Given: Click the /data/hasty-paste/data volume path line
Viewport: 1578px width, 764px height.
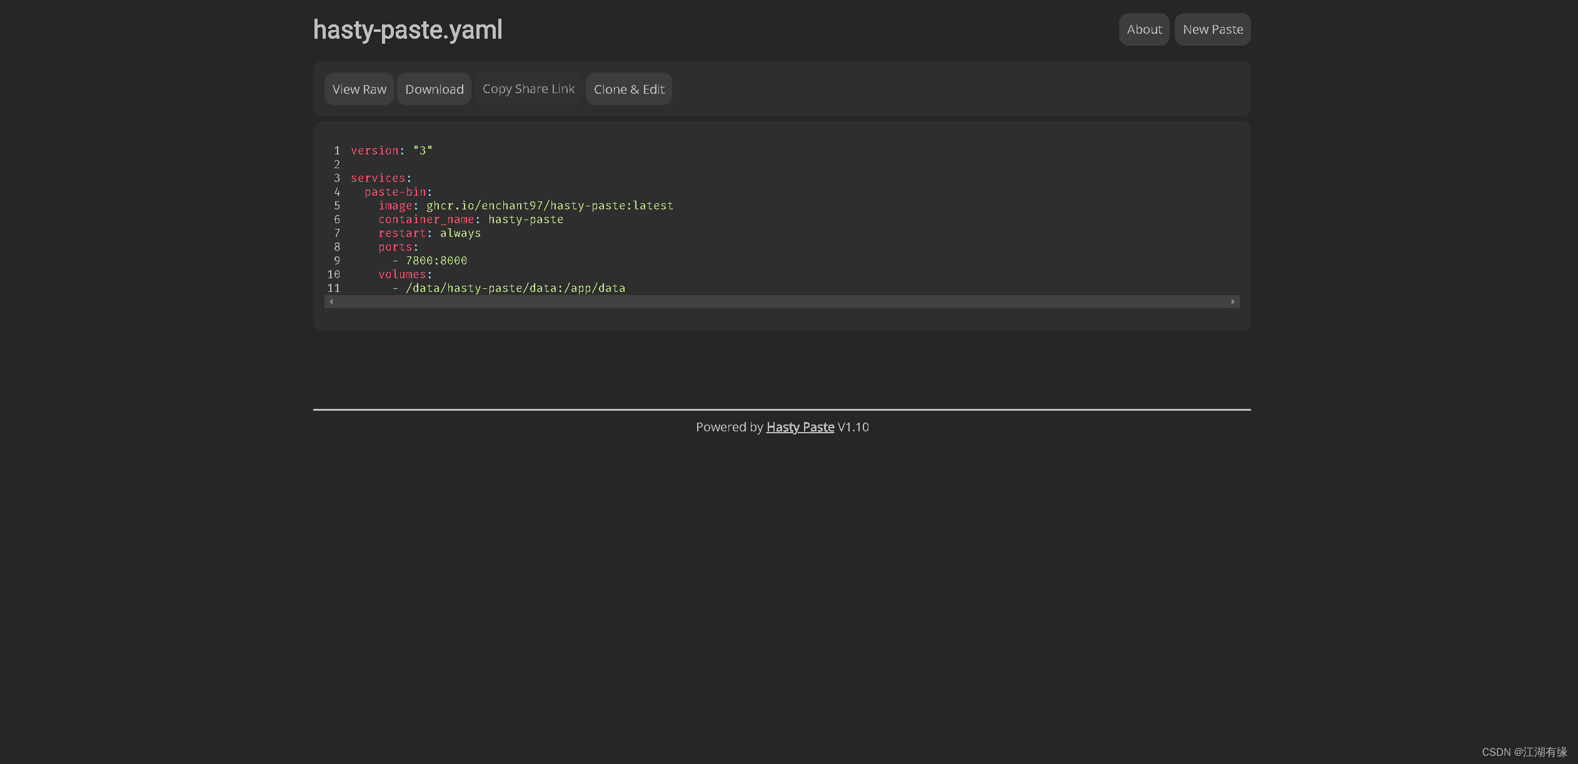Looking at the screenshot, I should point(515,288).
